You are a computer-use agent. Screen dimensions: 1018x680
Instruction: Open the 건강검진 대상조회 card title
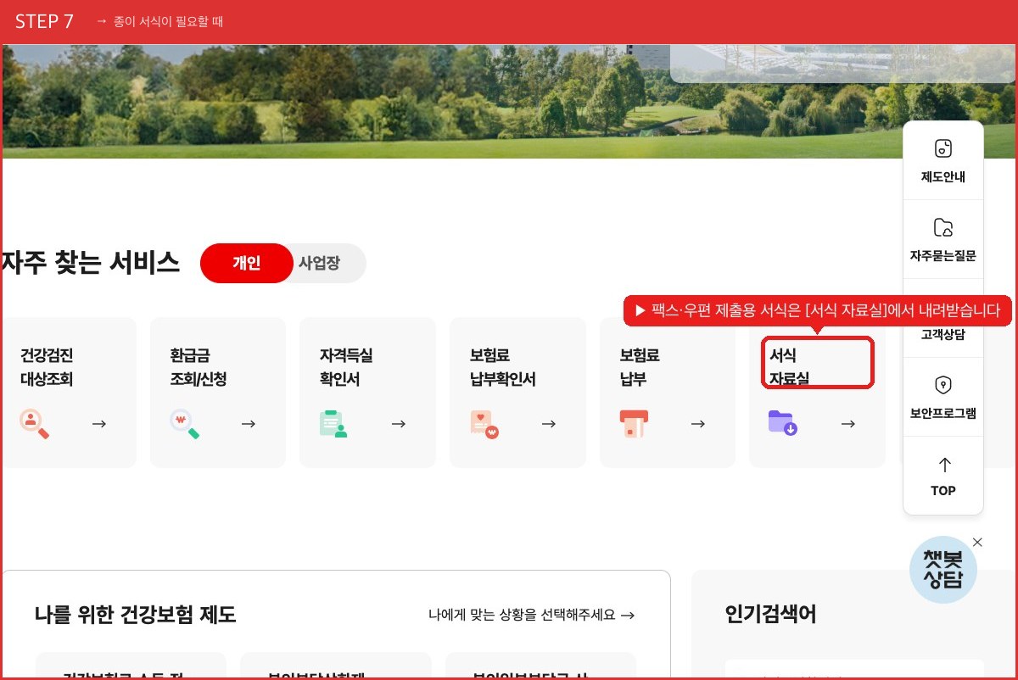[x=47, y=367]
